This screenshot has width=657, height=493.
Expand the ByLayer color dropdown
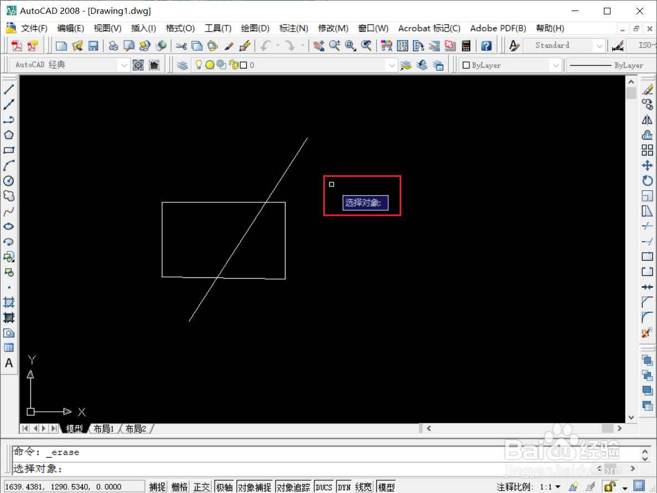(x=556, y=65)
